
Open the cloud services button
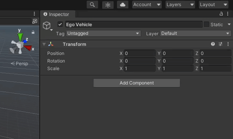pyautogui.click(x=123, y=5)
